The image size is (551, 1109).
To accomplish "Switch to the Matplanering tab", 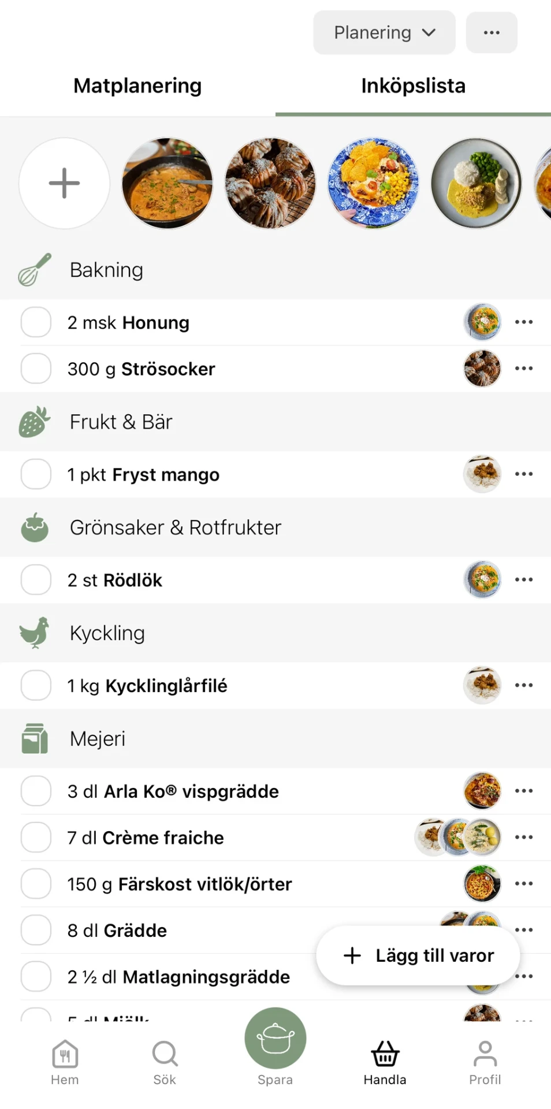I will pos(137,85).
